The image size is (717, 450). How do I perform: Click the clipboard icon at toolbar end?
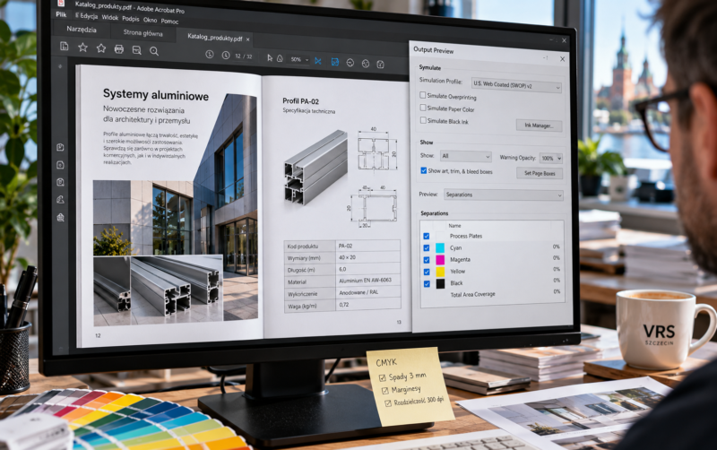pyautogui.click(x=380, y=64)
